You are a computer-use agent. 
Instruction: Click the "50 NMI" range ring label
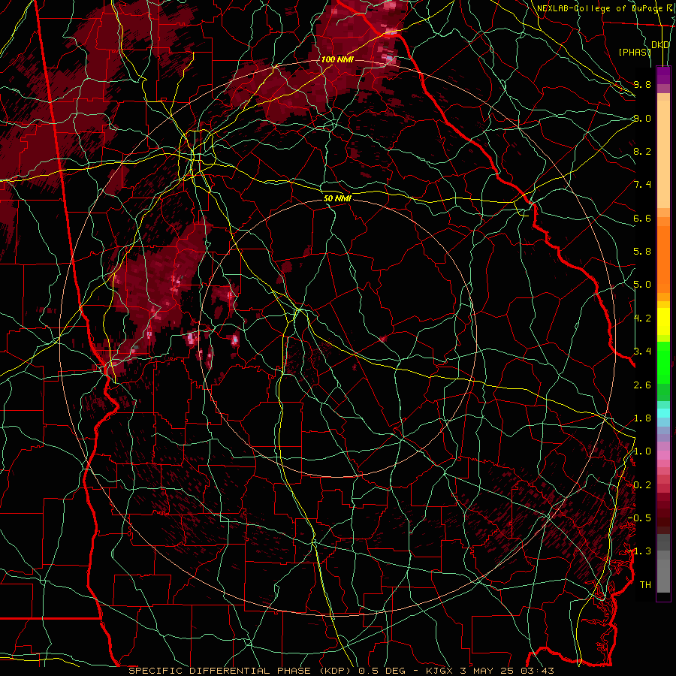pos(337,198)
